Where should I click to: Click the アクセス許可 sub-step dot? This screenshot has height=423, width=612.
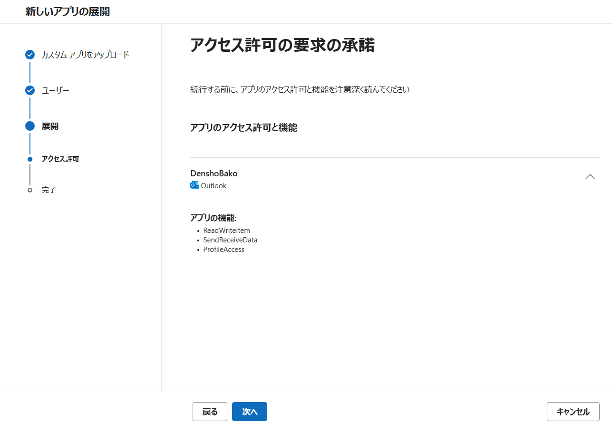pos(30,159)
